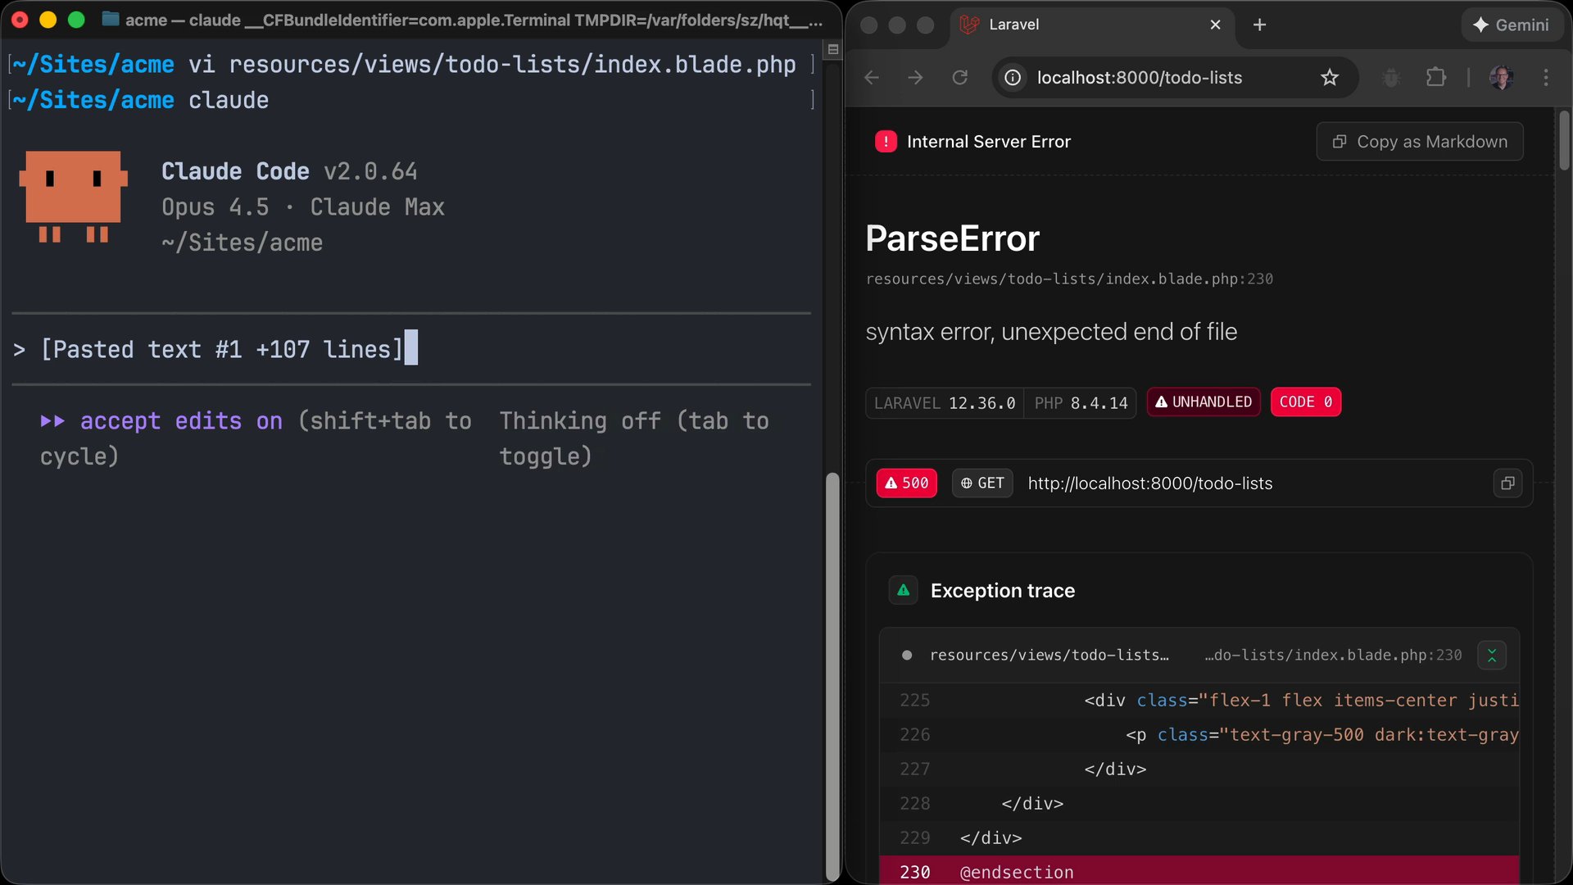Click the green Exception trace warning icon
The height and width of the screenshot is (885, 1573).
pyautogui.click(x=903, y=589)
